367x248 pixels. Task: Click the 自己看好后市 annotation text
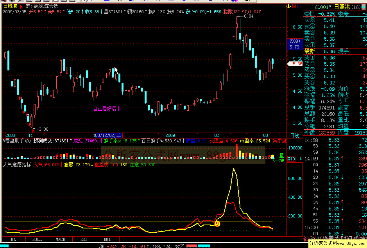pos(107,109)
